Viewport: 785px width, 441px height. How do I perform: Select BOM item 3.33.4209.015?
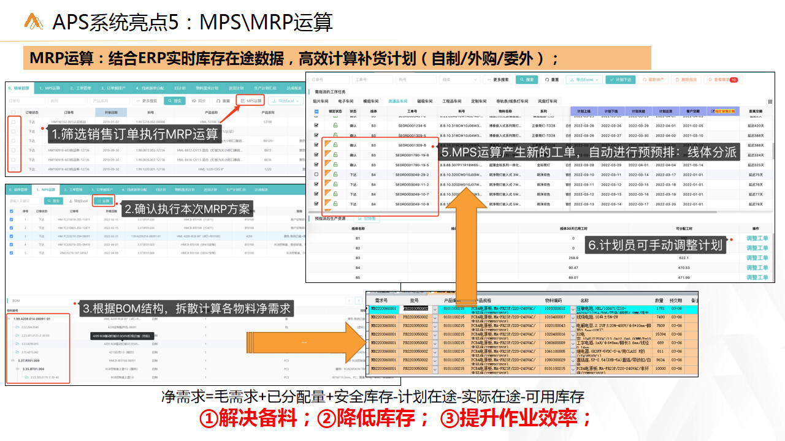[31, 344]
